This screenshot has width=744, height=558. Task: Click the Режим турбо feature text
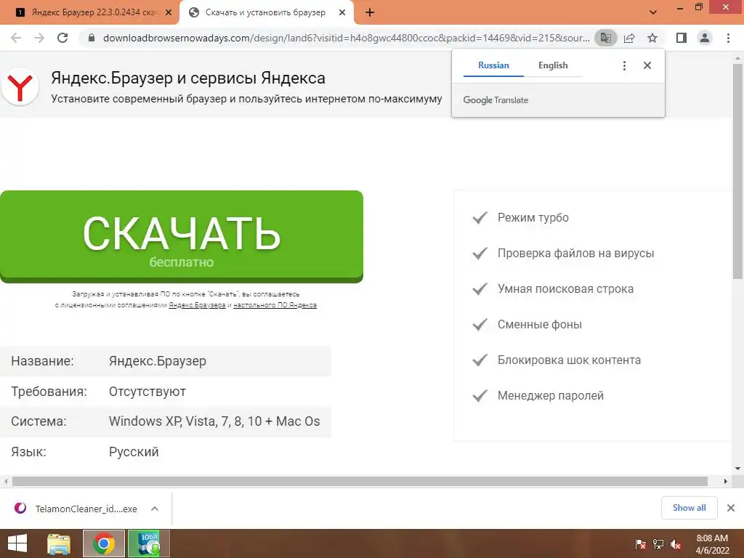[x=533, y=218]
